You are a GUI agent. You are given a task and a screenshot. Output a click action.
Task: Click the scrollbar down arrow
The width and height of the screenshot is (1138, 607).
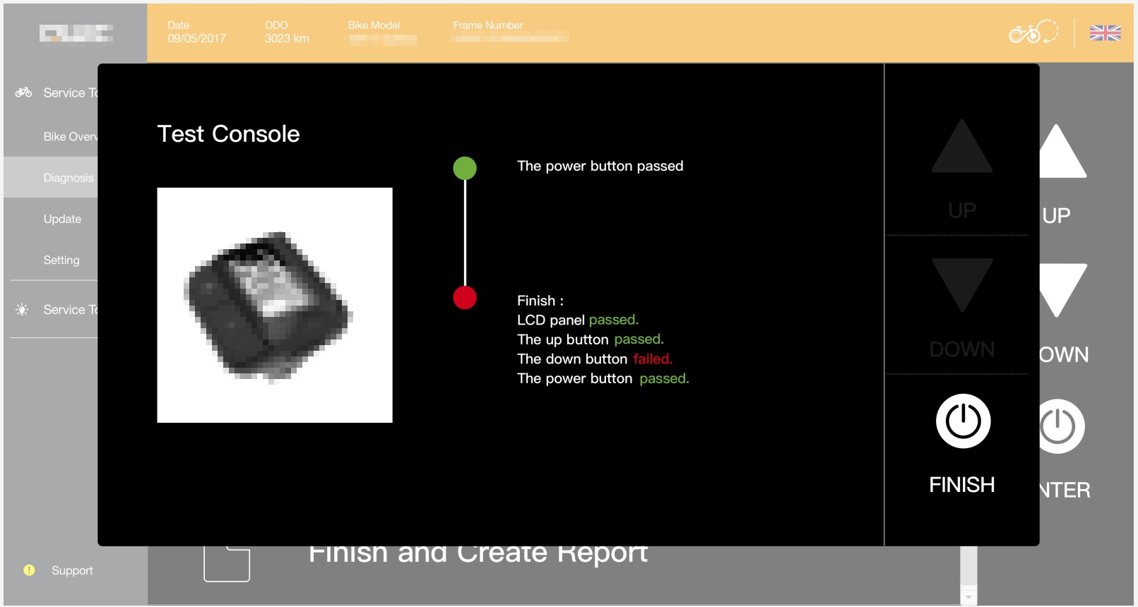tap(968, 596)
